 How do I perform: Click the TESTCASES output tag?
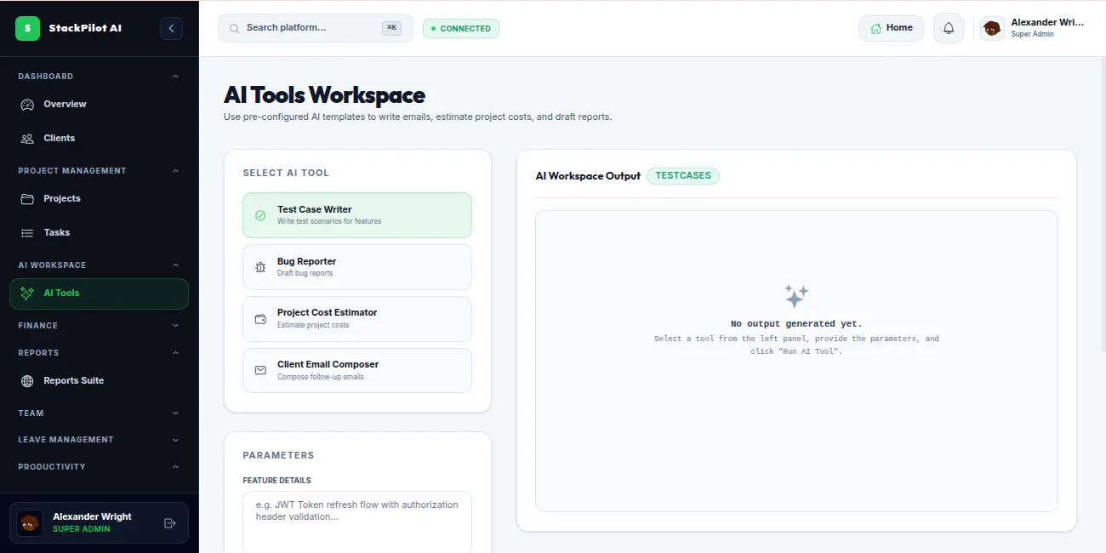(683, 176)
